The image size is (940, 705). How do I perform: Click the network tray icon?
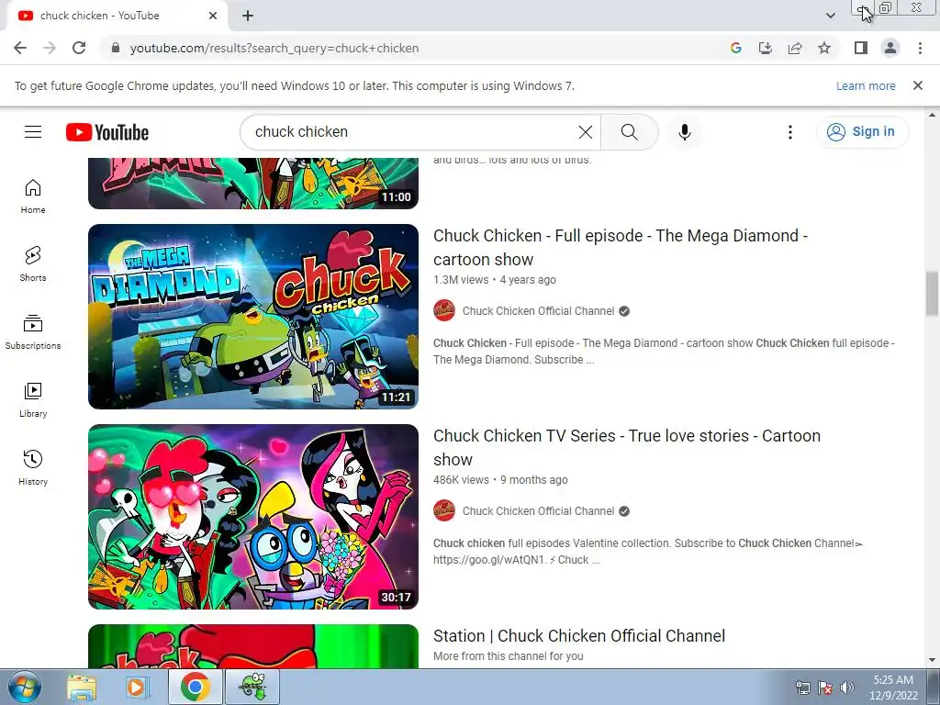point(802,688)
